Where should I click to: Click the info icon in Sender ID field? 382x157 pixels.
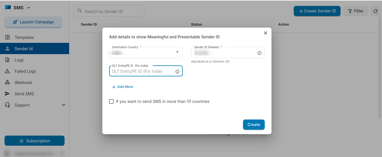tap(259, 53)
